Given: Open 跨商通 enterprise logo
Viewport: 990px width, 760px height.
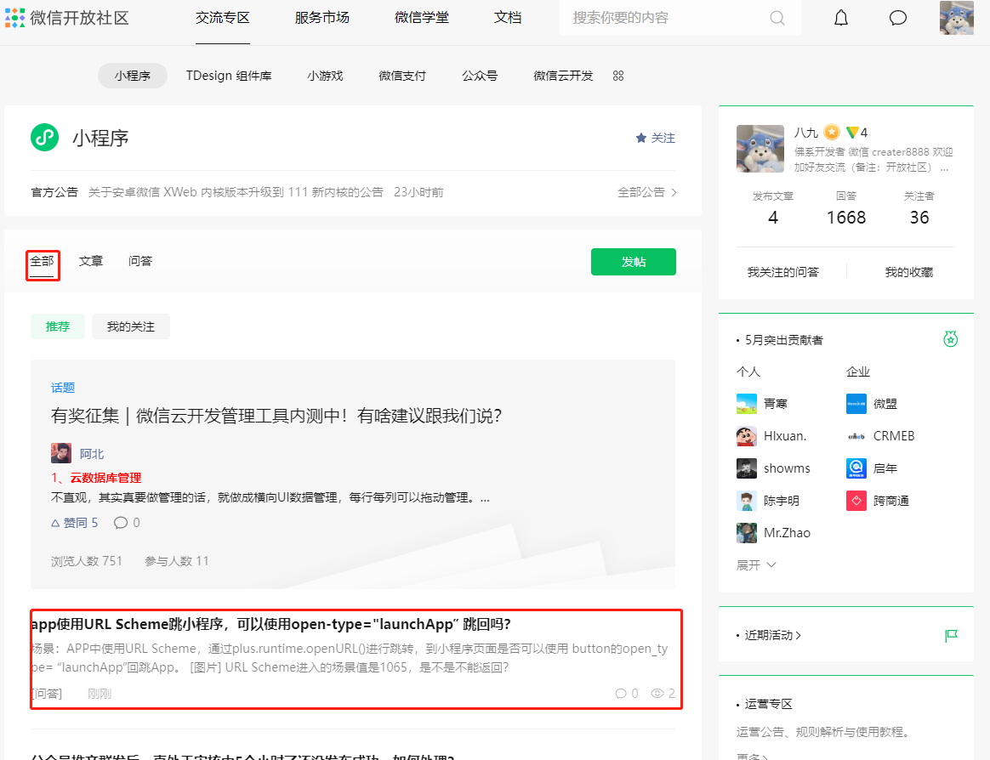Looking at the screenshot, I should (x=856, y=501).
